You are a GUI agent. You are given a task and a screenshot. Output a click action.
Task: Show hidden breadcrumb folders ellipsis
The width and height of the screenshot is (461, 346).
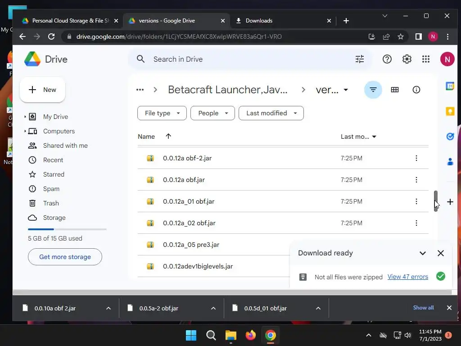coord(140,90)
